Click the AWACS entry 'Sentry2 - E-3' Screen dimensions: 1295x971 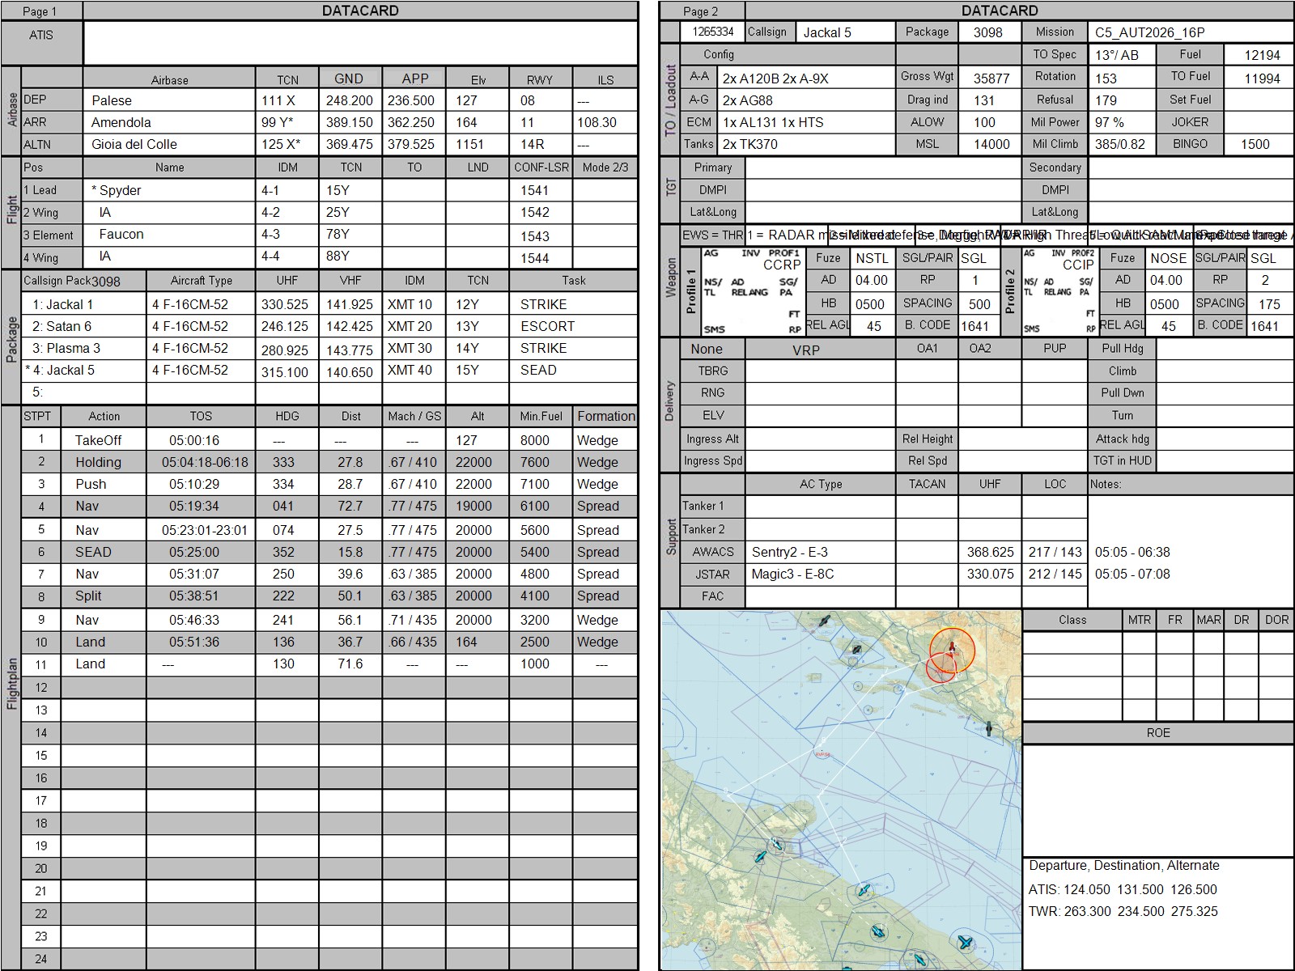tap(820, 552)
